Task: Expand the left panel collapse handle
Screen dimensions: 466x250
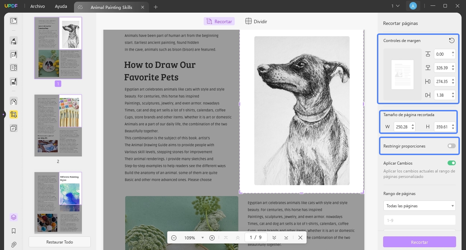Action: (x=3, y=114)
